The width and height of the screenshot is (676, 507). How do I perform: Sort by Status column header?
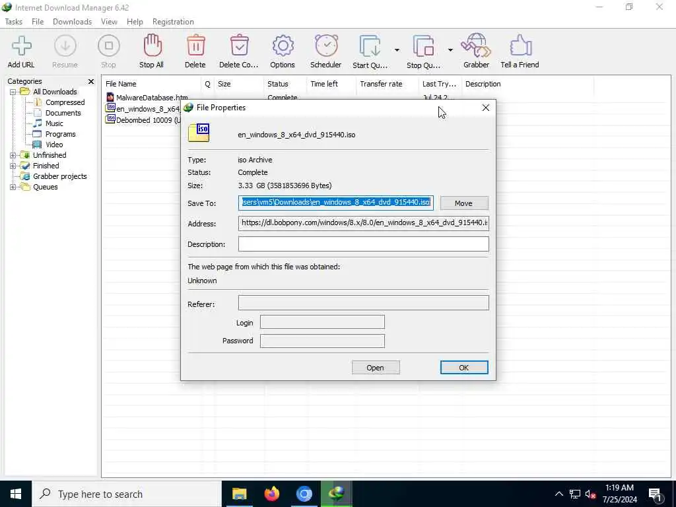point(285,84)
